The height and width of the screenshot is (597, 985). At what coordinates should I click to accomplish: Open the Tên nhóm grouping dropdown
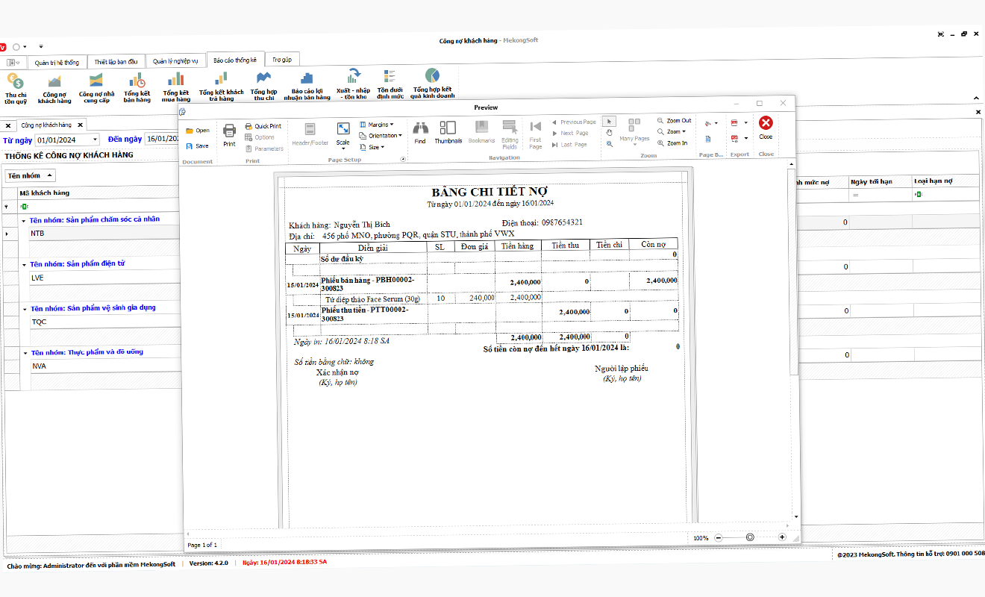click(x=31, y=175)
